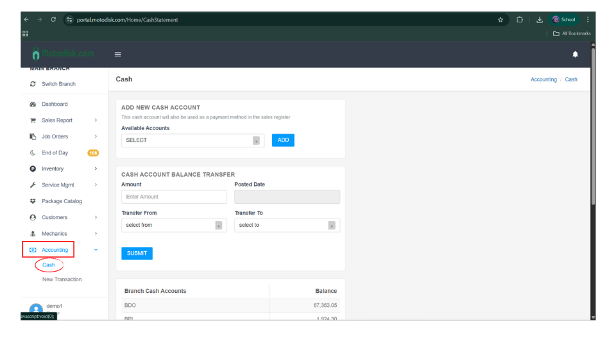Click the Package Catalog icon
Screen dimensions: 616x346
click(33, 201)
